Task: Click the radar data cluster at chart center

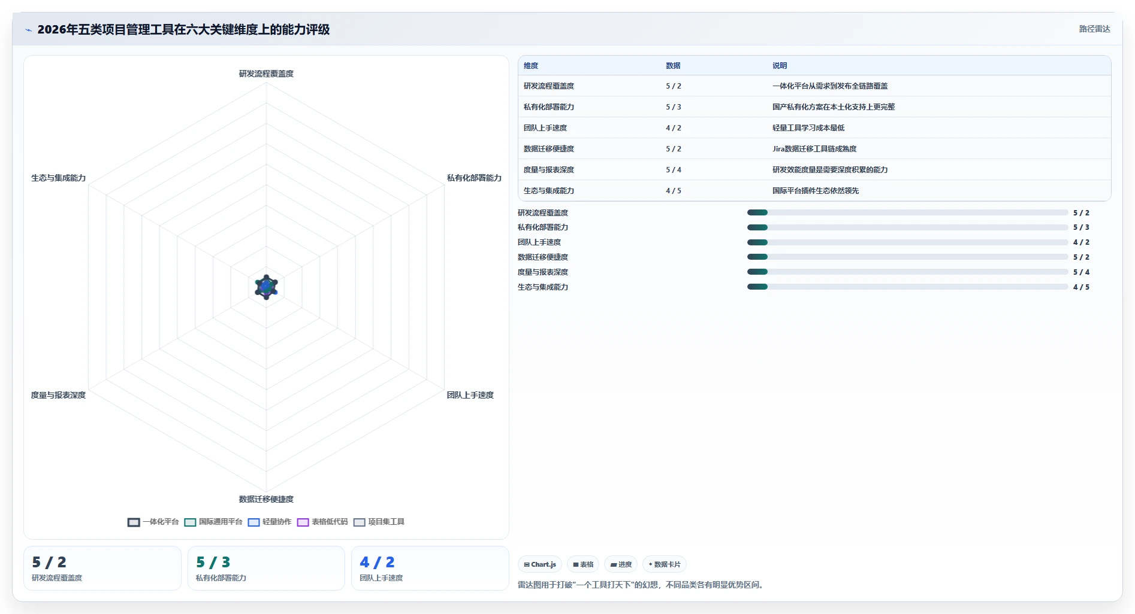Action: tap(266, 287)
